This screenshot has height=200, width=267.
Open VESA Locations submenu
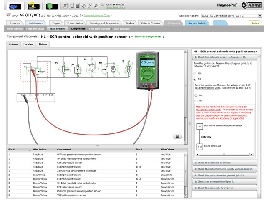121,29
